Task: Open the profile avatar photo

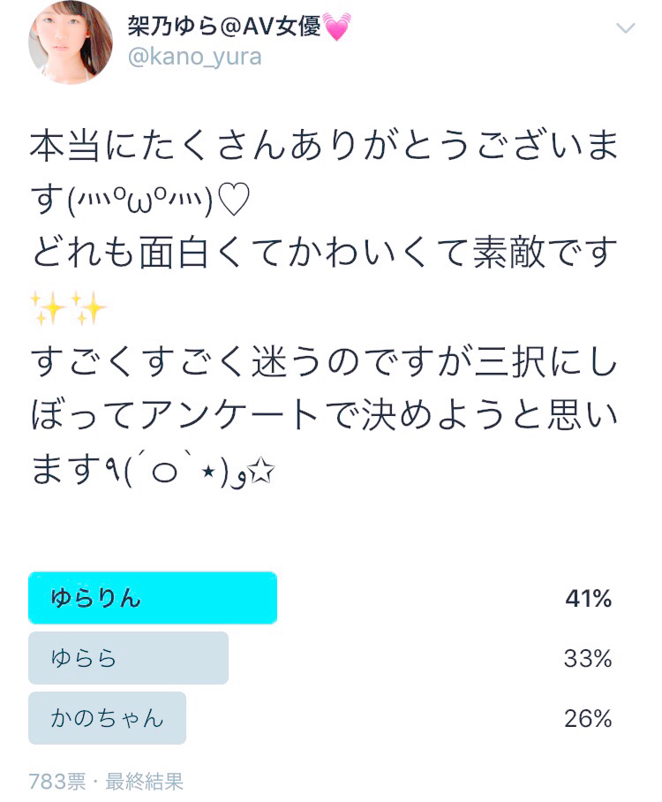Action: (x=70, y=42)
